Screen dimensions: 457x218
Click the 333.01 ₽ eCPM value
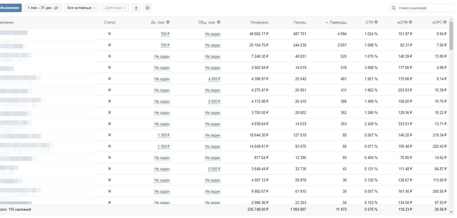tap(405, 124)
